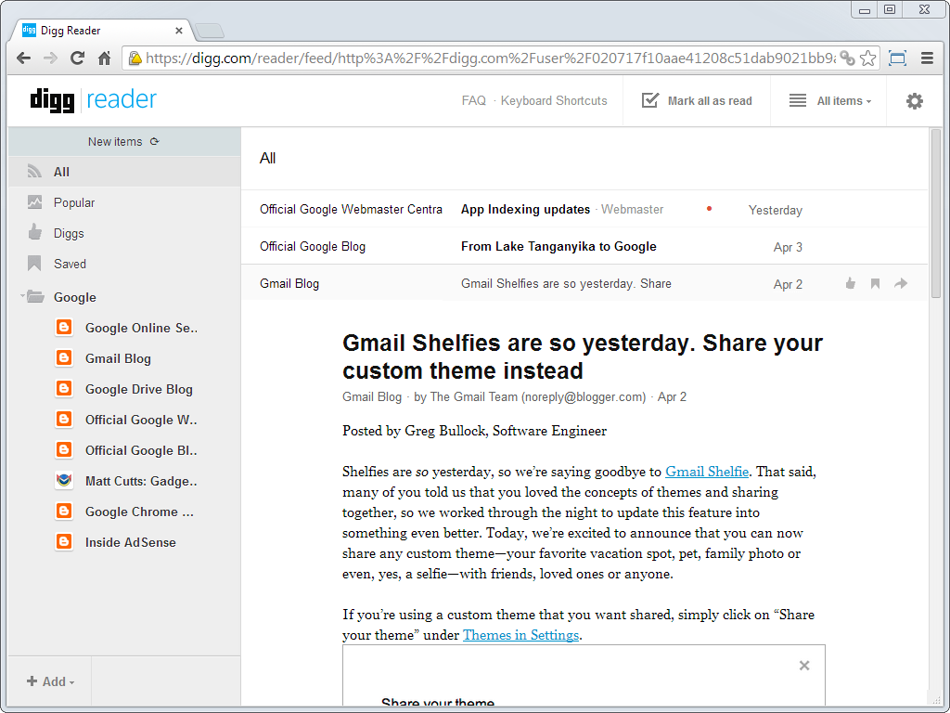Click the address bar URL field
Screen dimensions: 950x713
tap(490, 58)
